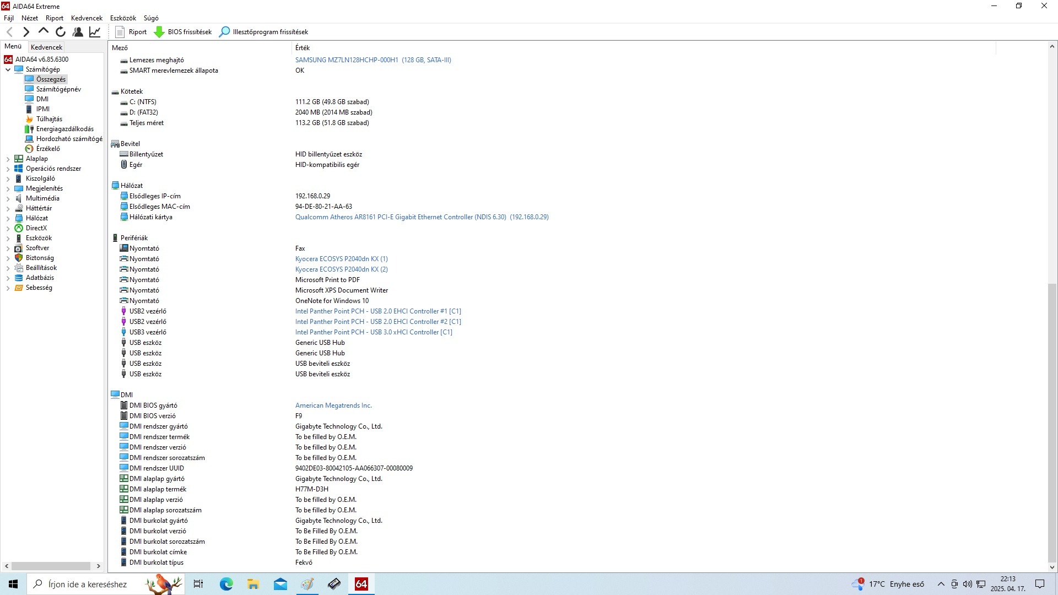The width and height of the screenshot is (1058, 595).
Task: Open the Fájl menu
Action: [x=9, y=18]
